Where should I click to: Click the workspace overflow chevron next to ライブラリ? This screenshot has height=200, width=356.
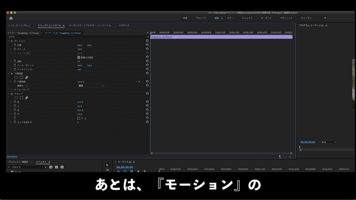pos(325,18)
